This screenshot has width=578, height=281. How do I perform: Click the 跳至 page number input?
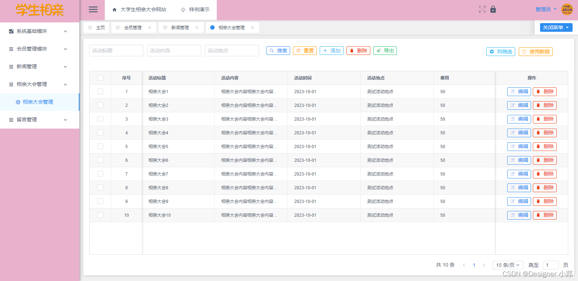551,265
